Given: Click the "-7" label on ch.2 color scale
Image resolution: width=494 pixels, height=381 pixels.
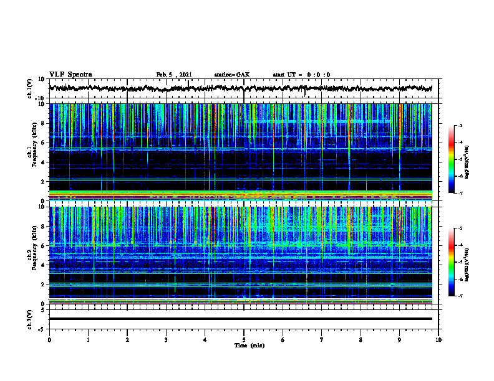Looking at the screenshot, I should coord(460,296).
